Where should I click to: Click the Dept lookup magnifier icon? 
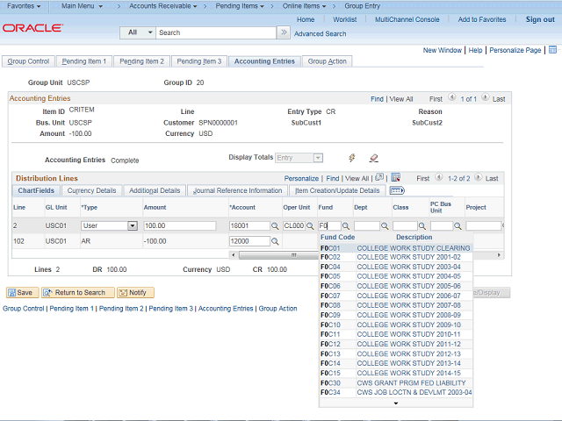coord(385,226)
